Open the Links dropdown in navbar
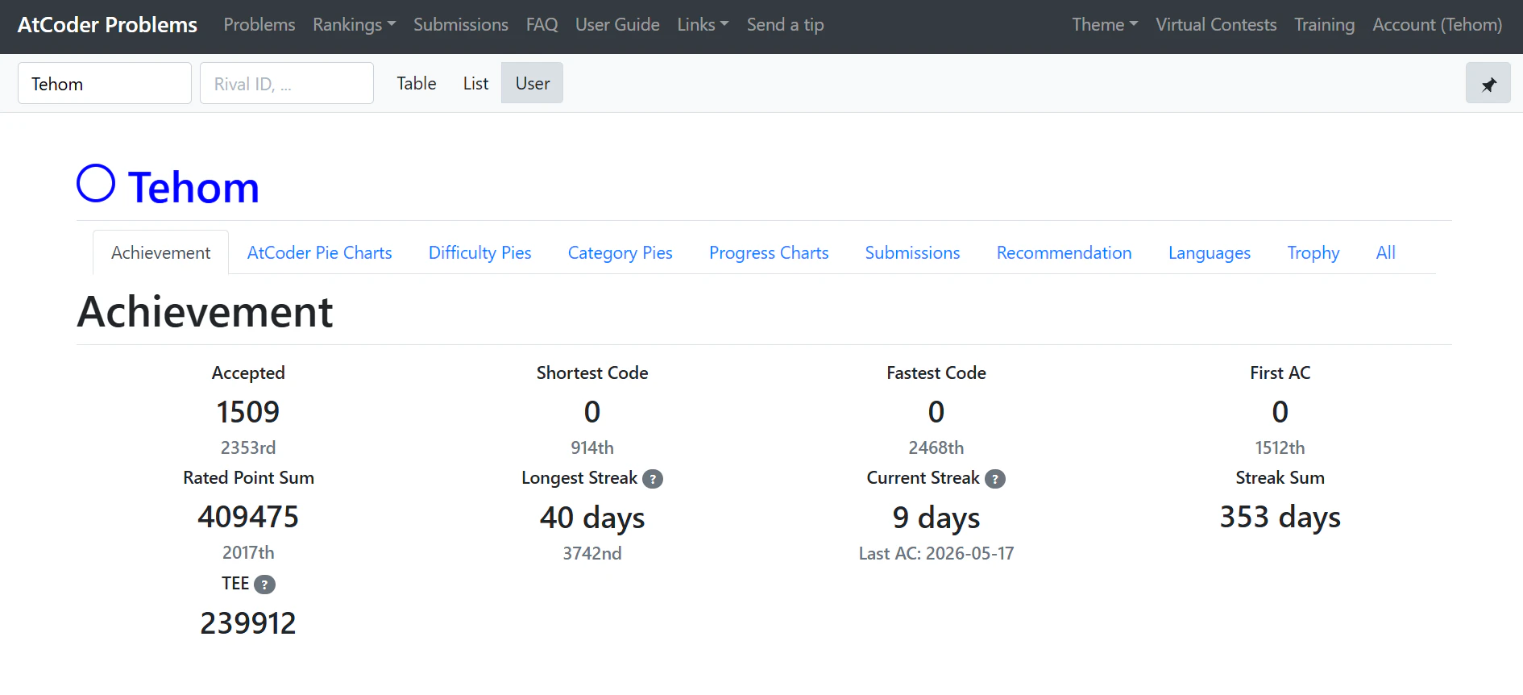The width and height of the screenshot is (1523, 695). [x=703, y=25]
